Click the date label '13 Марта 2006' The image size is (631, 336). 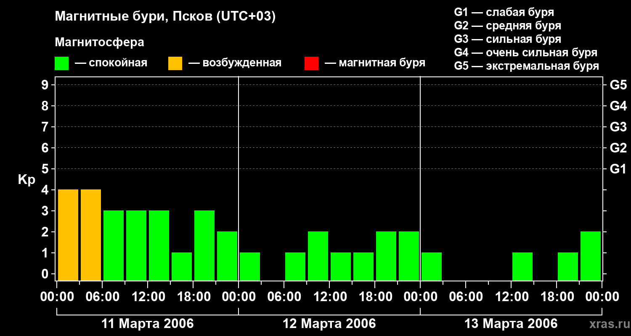click(x=511, y=324)
